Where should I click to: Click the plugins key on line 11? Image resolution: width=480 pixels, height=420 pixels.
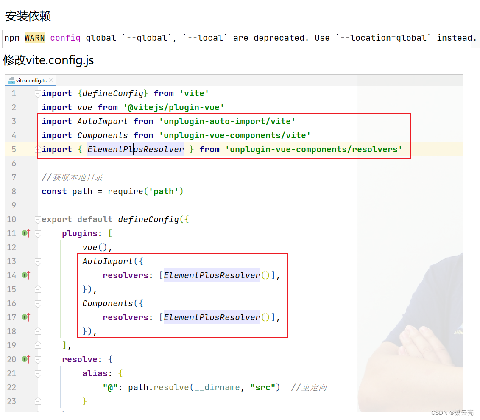pyautogui.click(x=80, y=233)
